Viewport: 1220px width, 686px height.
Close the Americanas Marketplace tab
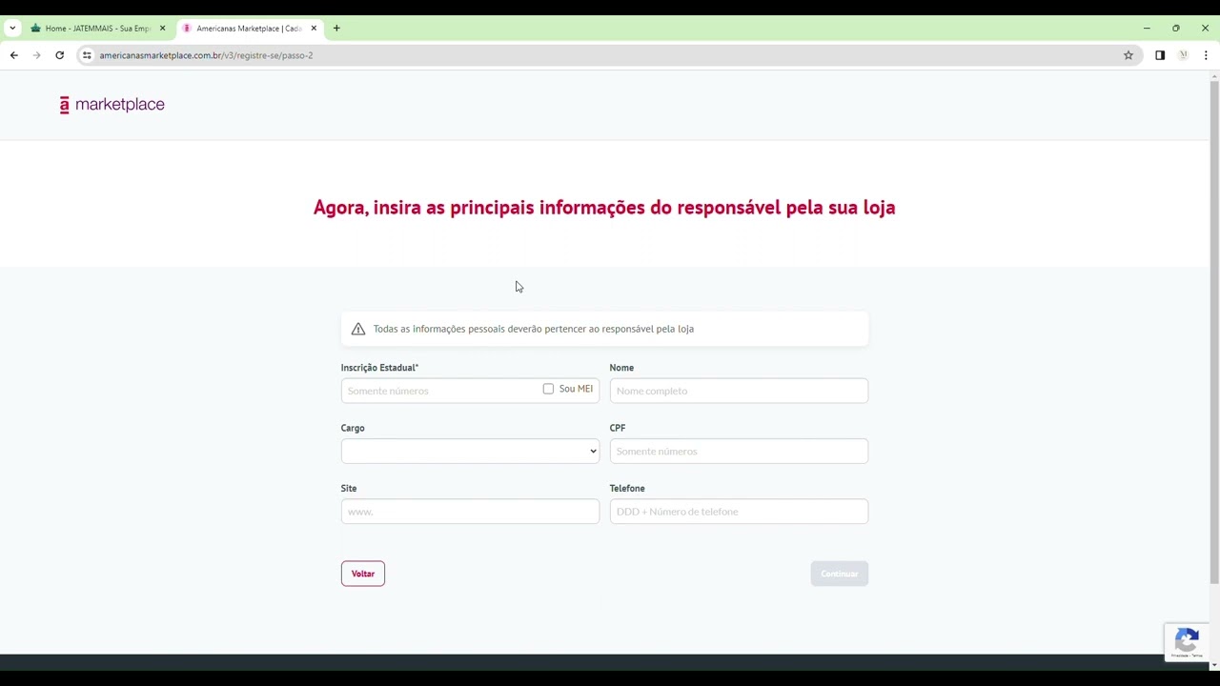(x=314, y=29)
